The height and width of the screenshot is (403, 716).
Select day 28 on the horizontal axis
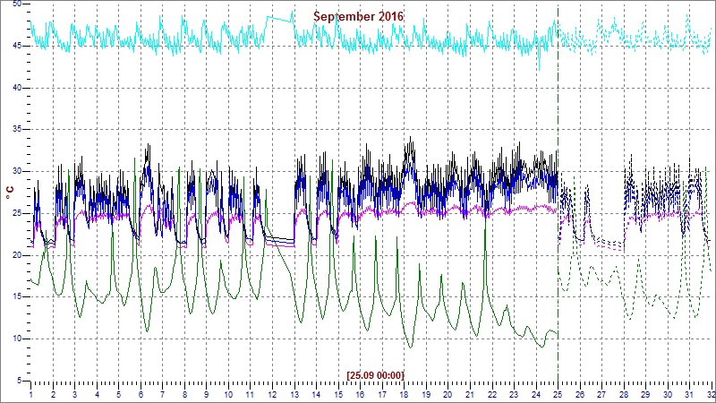[x=624, y=394]
